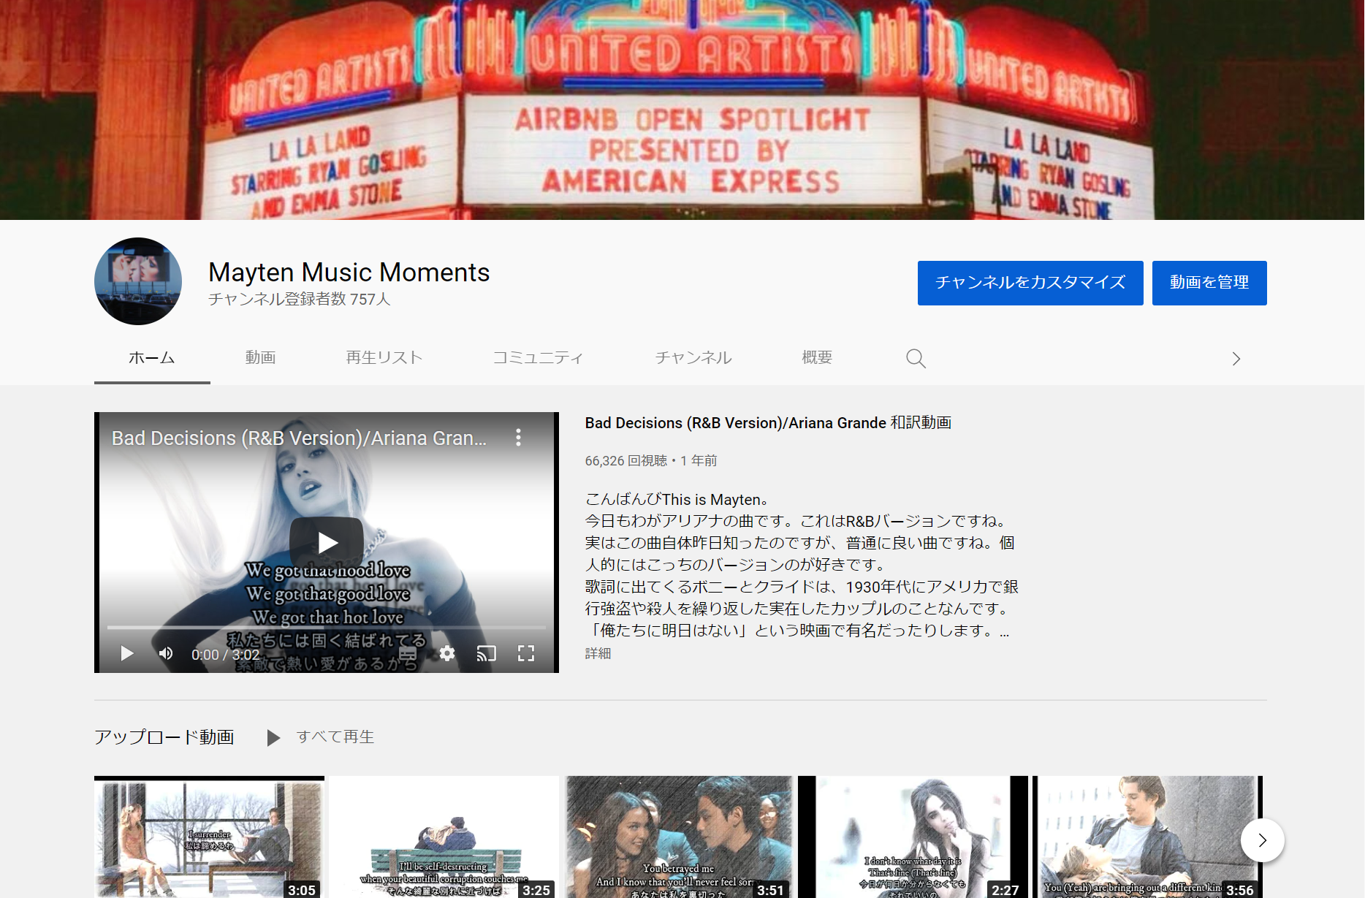Viewport: 1365px width, 898px height.
Task: Select the ホーム tab
Action: (152, 358)
